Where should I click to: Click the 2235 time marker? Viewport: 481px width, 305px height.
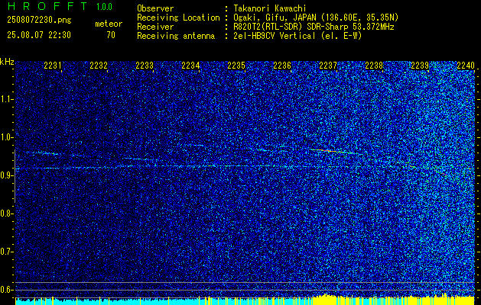236,66
